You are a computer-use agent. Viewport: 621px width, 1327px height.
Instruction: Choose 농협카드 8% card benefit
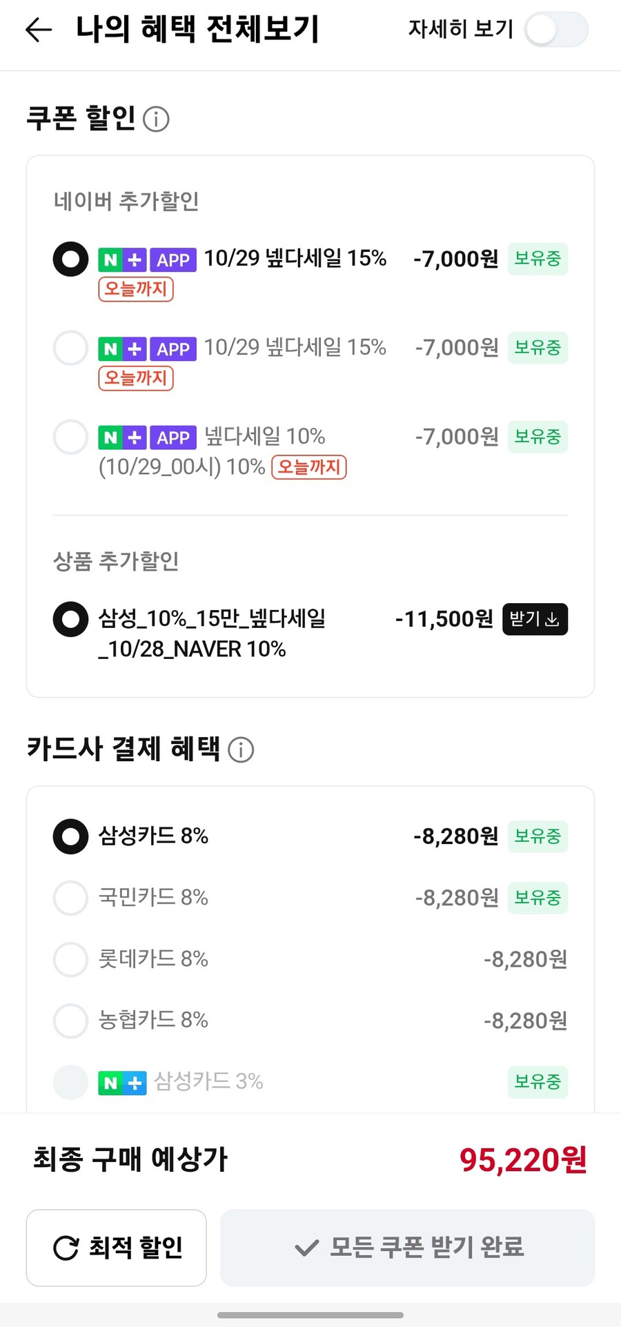[71, 1021]
